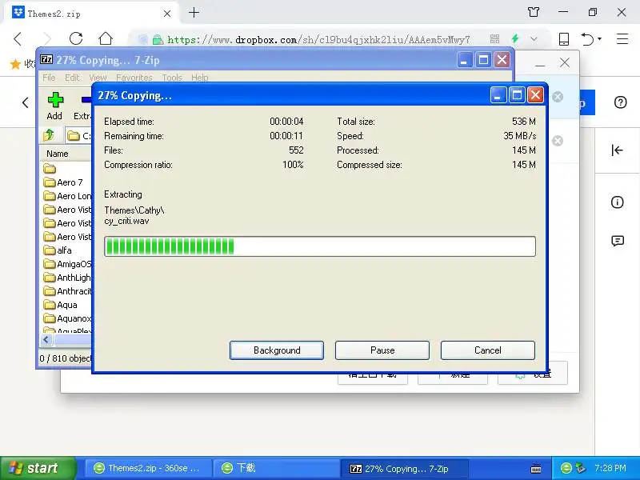Open the Tools menu in 7-Zip

171,78
